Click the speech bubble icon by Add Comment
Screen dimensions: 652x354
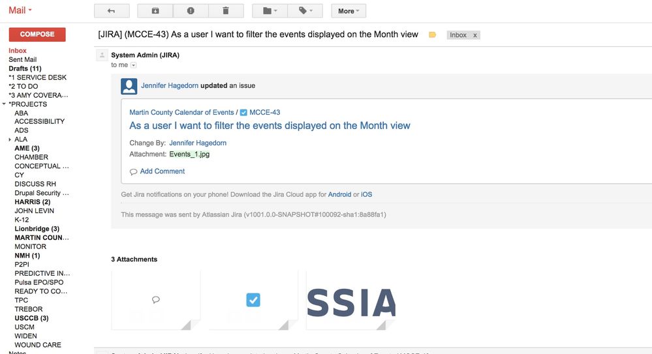pyautogui.click(x=134, y=171)
